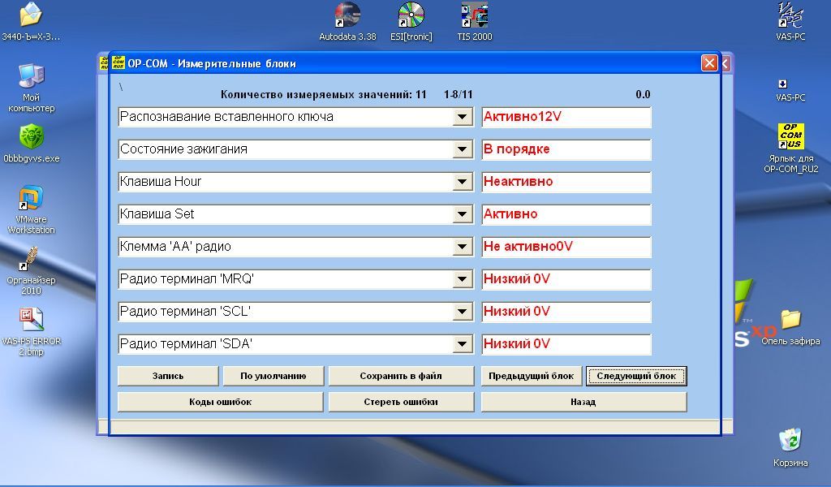Image resolution: width=831 pixels, height=487 pixels.
Task: Expand the Распознавание вставленного ключа dropdown
Action: click(462, 117)
